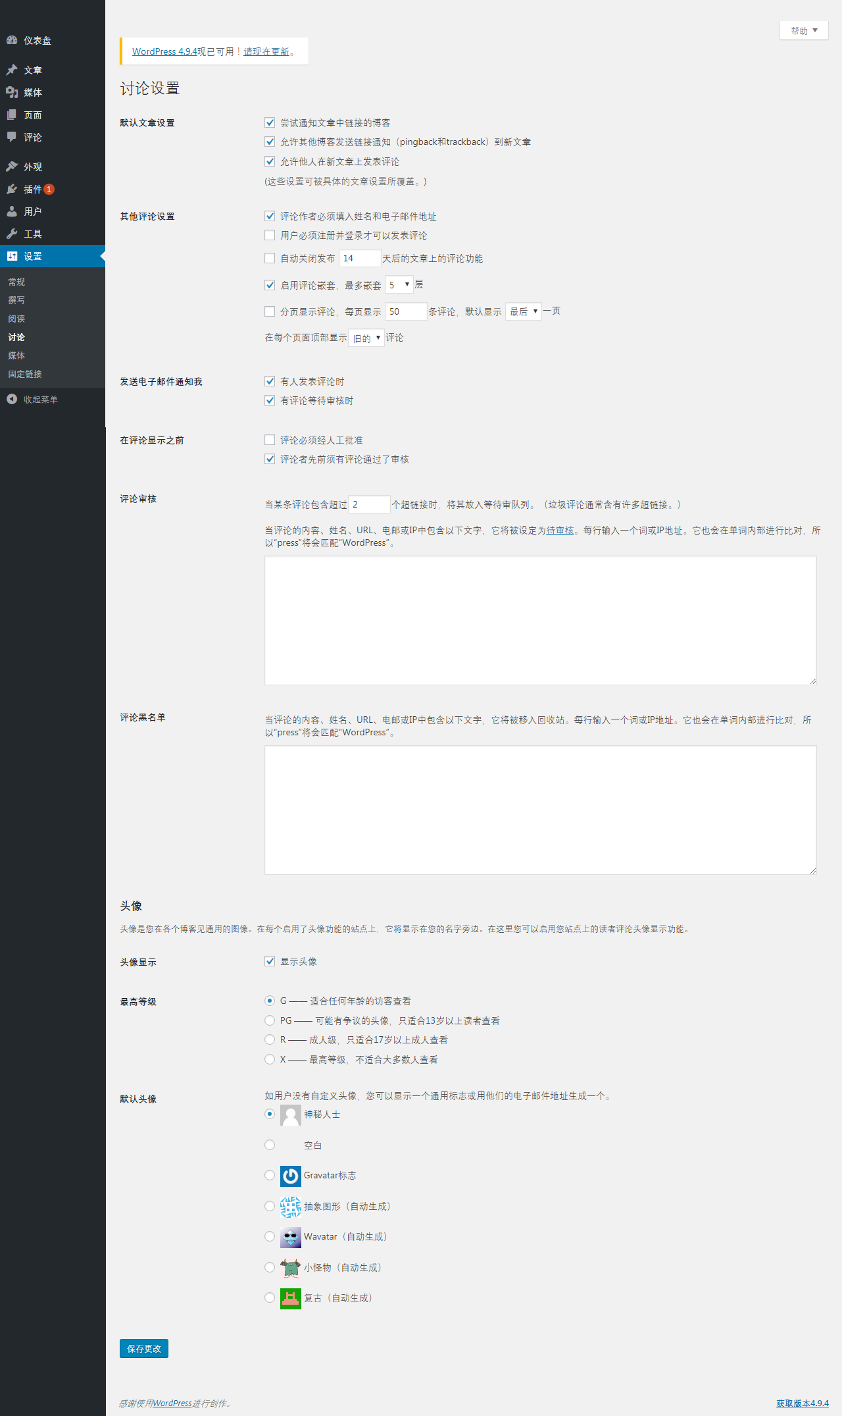Click the 评论审核 moderation words textarea
Image resolution: width=842 pixels, height=1416 pixels.
[x=541, y=620]
